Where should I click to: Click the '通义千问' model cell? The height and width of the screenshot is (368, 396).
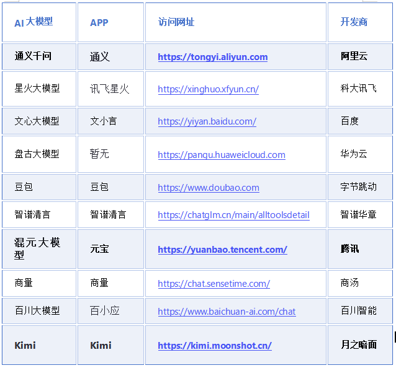click(x=33, y=56)
